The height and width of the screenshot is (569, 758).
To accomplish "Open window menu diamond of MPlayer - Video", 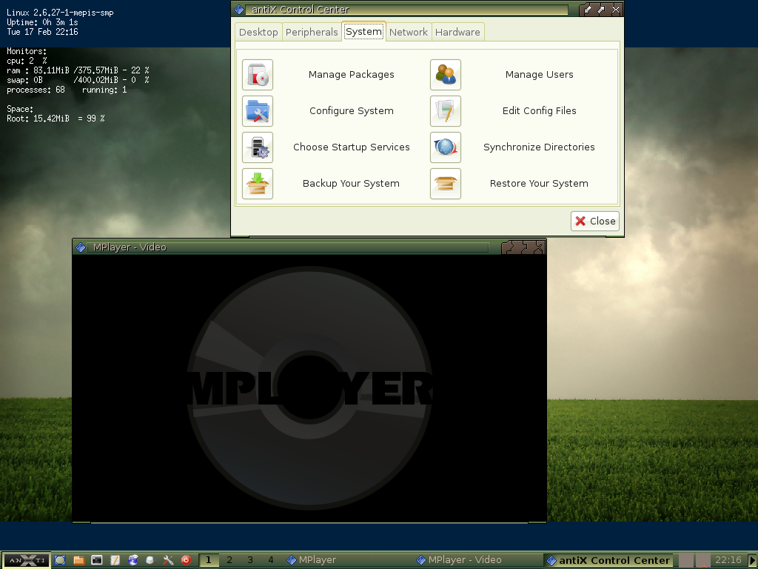I will click(x=81, y=247).
